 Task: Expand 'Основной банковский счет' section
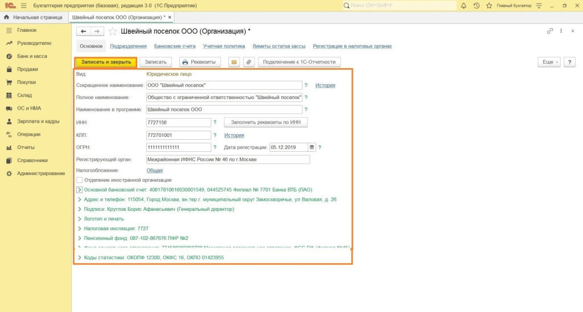(79, 190)
